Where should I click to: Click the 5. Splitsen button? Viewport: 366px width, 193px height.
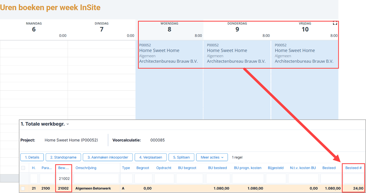[181, 157]
